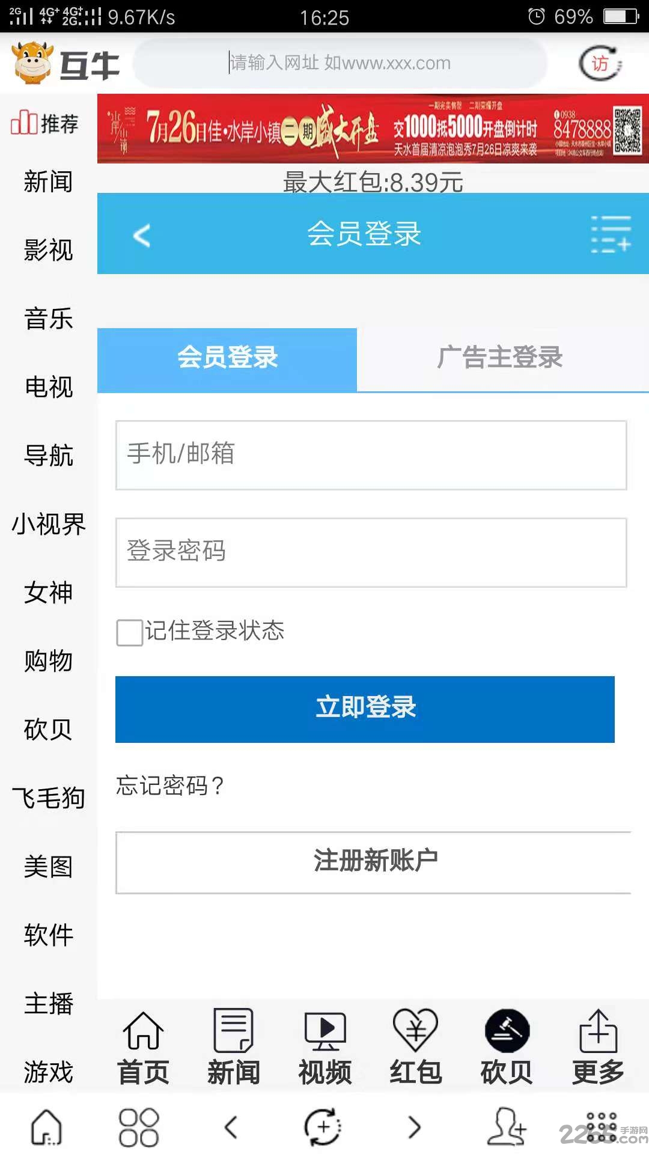Image resolution: width=649 pixels, height=1154 pixels.
Task: Open the add-user profile icon
Action: click(x=506, y=1127)
